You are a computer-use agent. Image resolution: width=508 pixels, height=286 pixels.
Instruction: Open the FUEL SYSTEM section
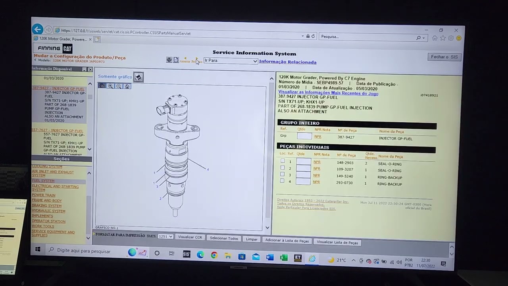pyautogui.click(x=43, y=181)
